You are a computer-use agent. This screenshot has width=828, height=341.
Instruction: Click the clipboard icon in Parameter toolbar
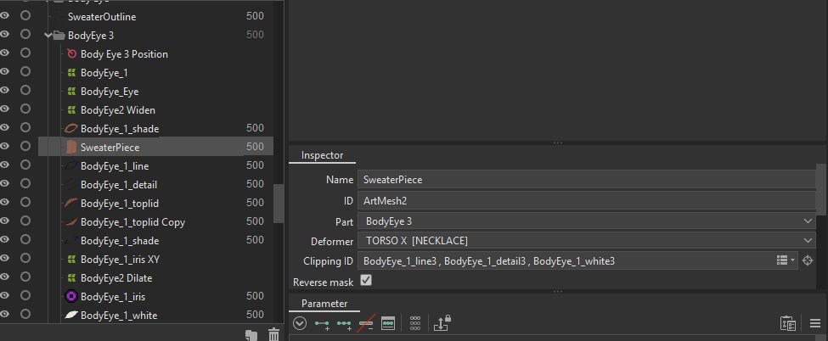click(788, 323)
